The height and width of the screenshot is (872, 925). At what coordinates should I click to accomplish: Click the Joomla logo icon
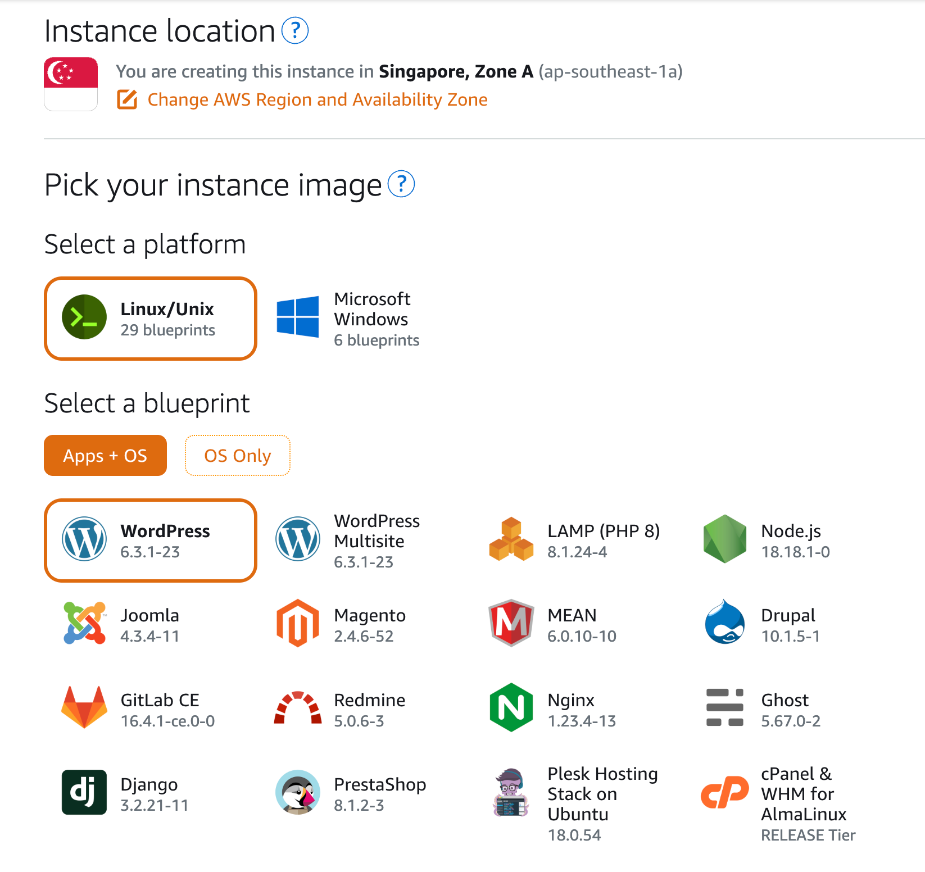click(x=84, y=623)
